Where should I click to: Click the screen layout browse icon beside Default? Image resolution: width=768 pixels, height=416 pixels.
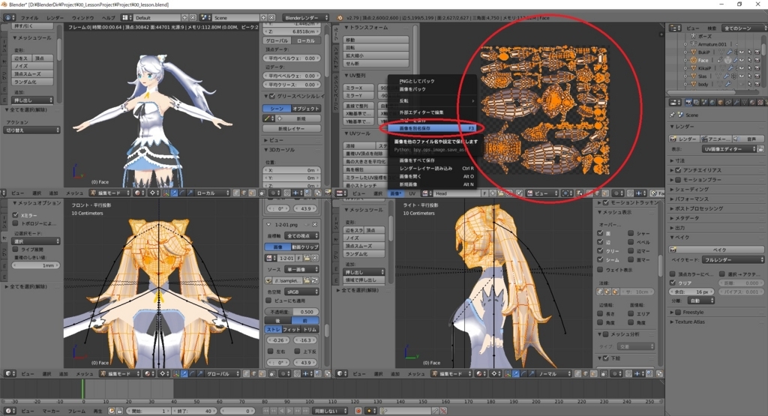pyautogui.click(x=126, y=18)
